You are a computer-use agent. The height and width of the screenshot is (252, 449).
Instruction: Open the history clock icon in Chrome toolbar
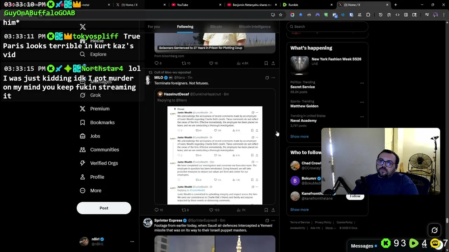pyautogui.click(x=381, y=15)
